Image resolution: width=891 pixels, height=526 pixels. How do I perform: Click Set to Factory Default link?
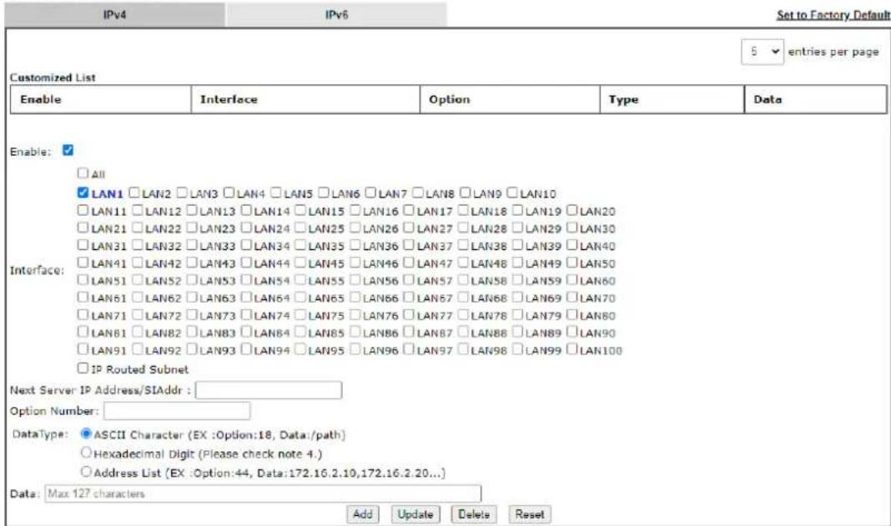point(833,15)
